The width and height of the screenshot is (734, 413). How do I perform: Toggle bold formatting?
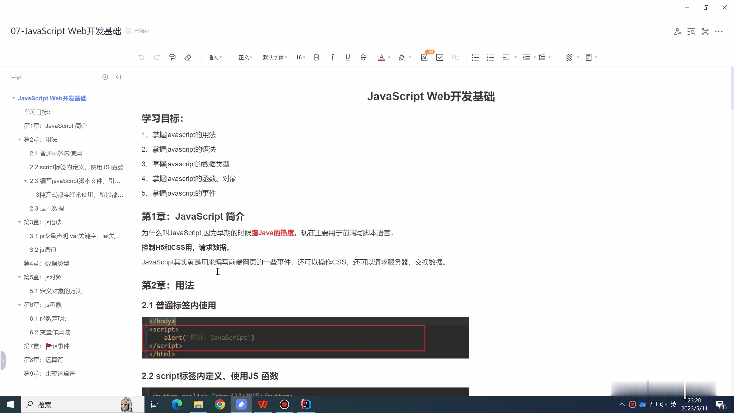coord(316,57)
